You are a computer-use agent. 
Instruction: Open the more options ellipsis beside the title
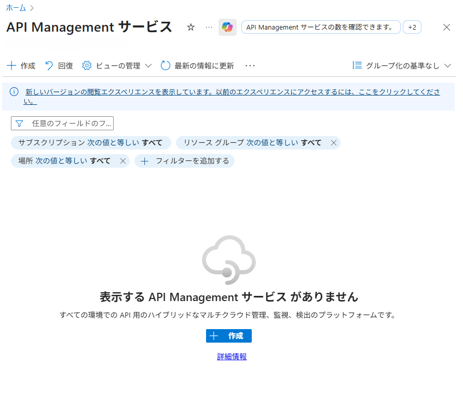[x=209, y=28]
